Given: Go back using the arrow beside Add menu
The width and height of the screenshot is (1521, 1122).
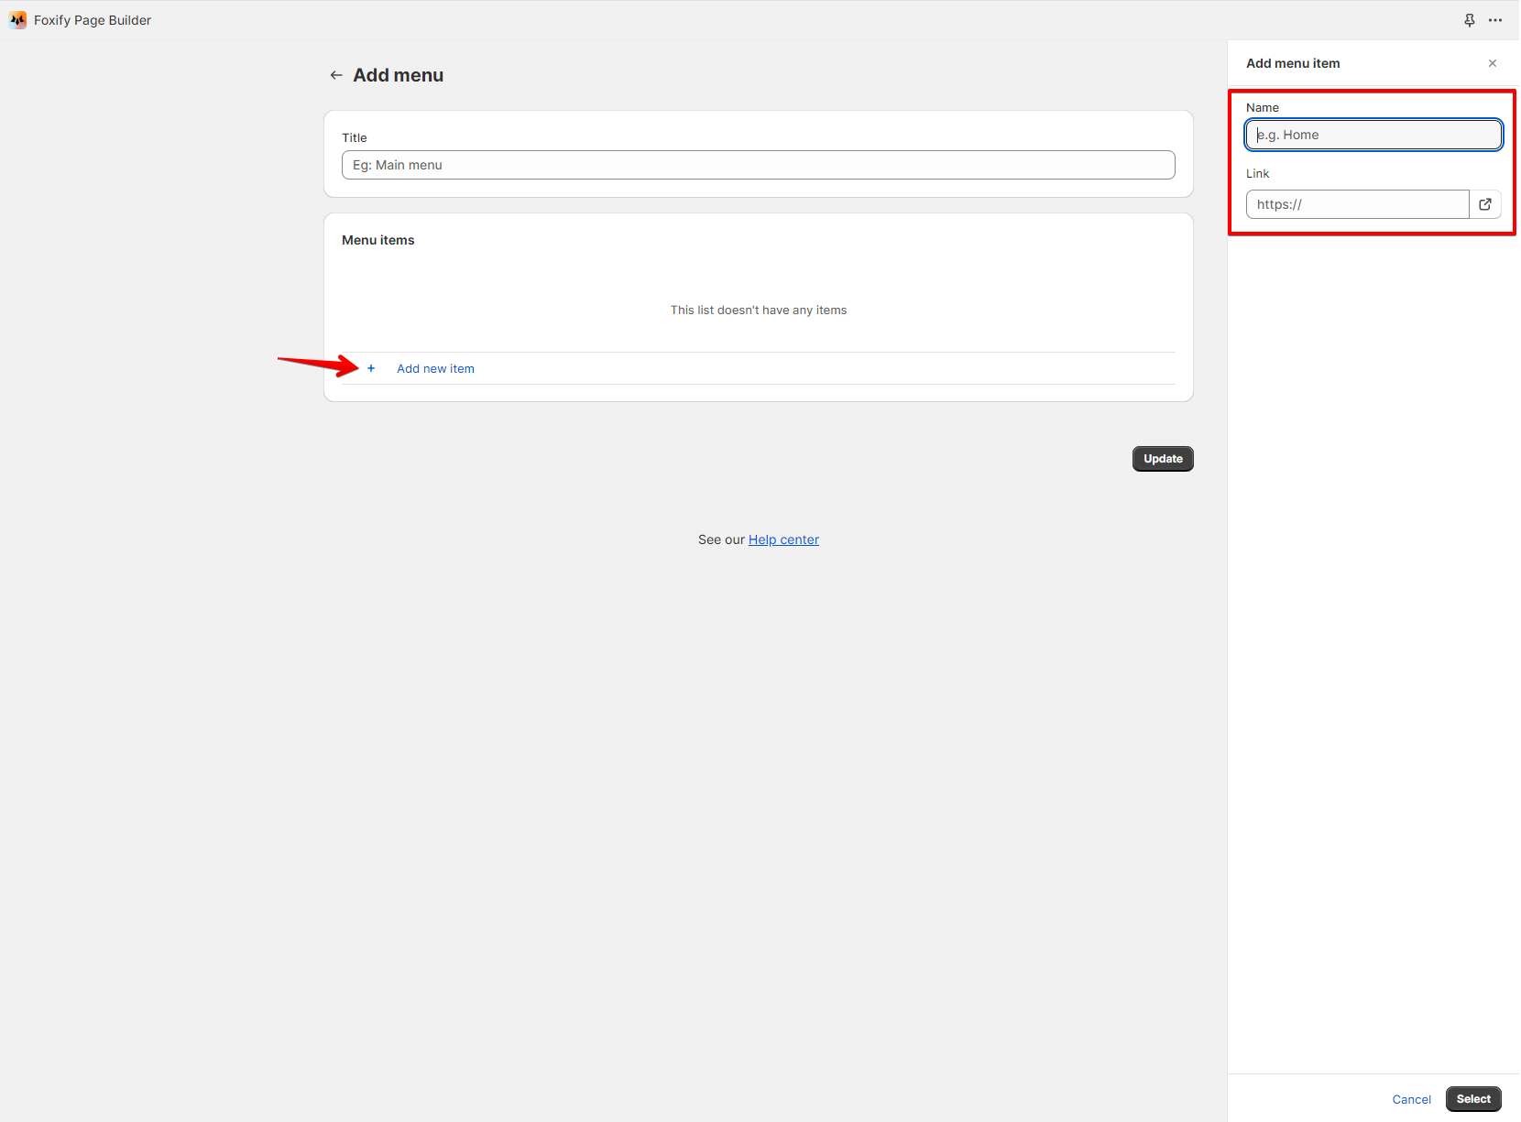Looking at the screenshot, I should point(336,75).
